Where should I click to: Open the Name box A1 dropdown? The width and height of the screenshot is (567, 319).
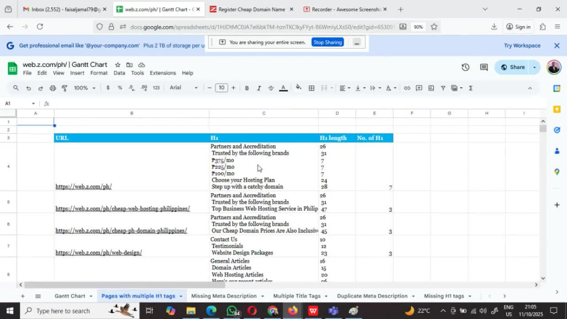point(33,103)
